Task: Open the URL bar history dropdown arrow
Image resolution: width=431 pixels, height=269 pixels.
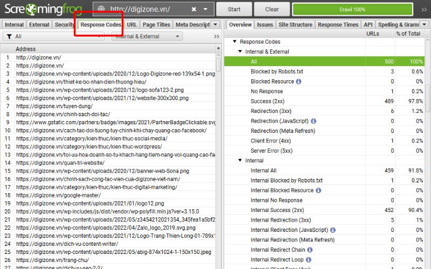Action: [x=205, y=9]
